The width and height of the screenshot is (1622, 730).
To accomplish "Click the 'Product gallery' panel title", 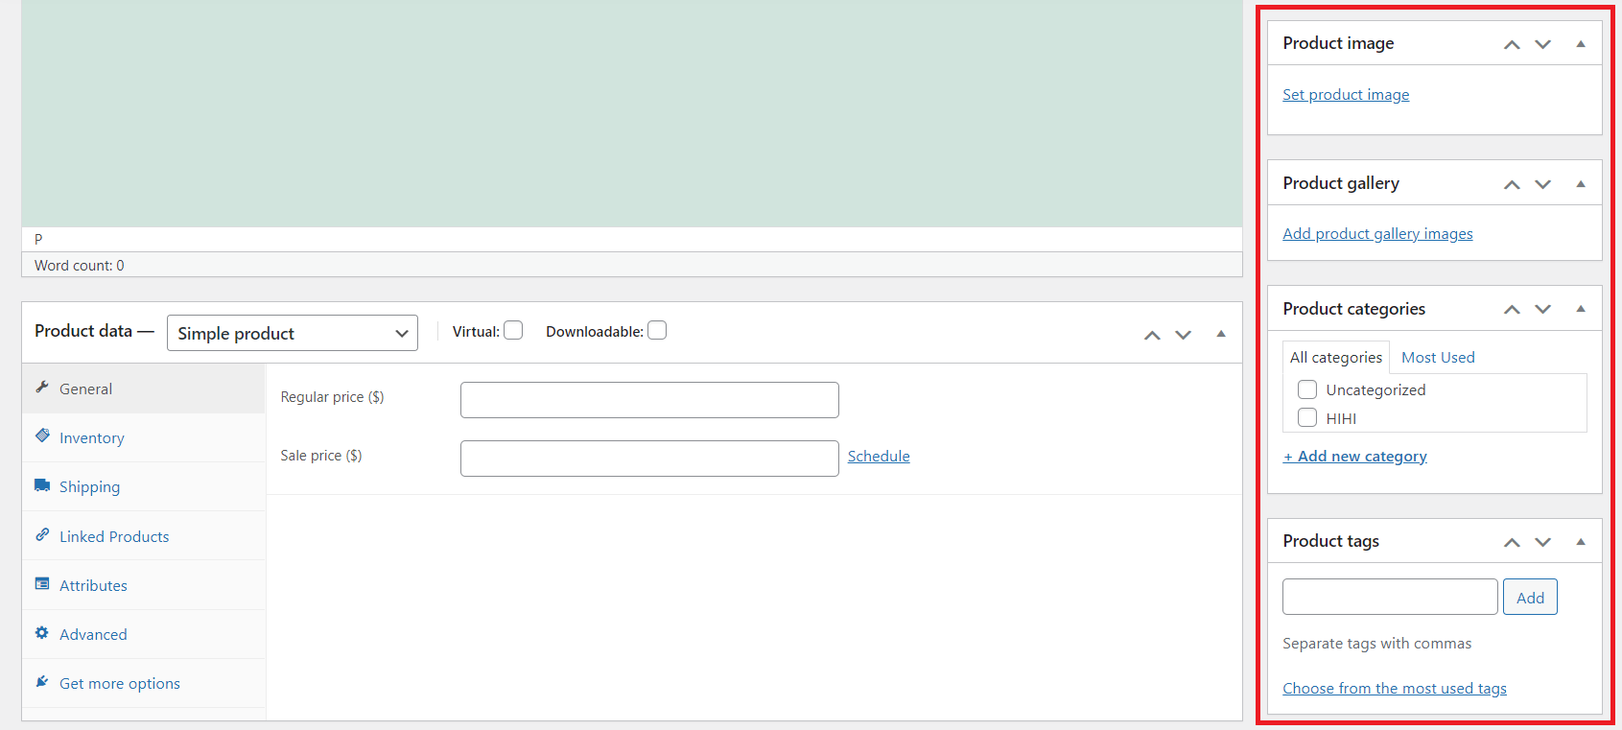I will 1341,183.
